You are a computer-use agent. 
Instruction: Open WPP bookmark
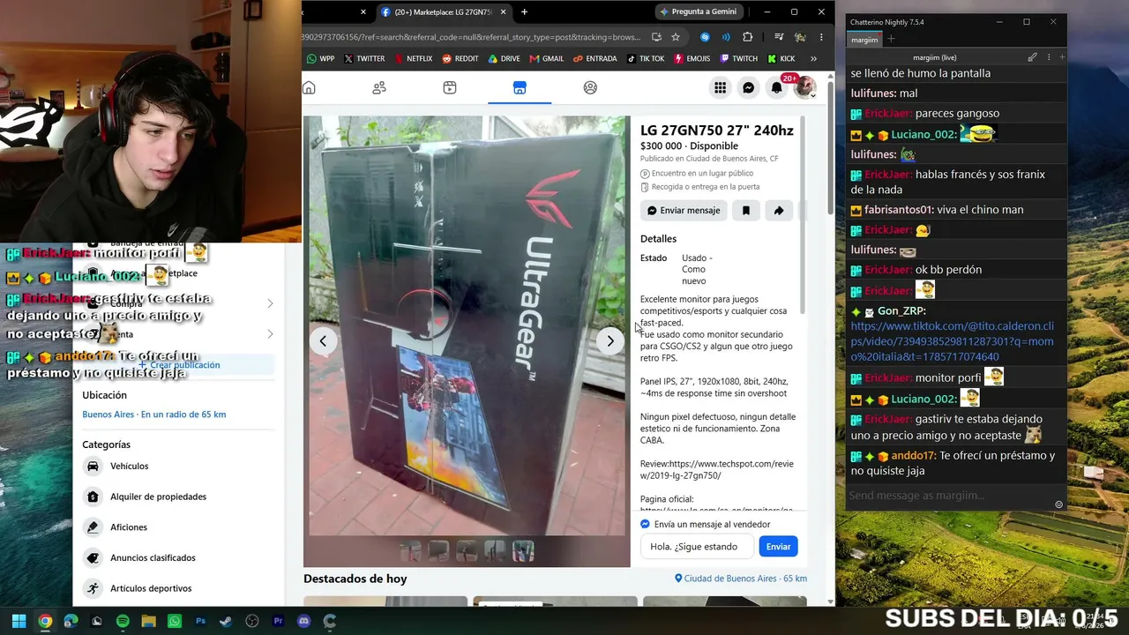pos(320,59)
